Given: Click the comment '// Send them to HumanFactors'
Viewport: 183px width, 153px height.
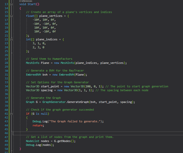Looking at the screenshot, I should 49,59.
